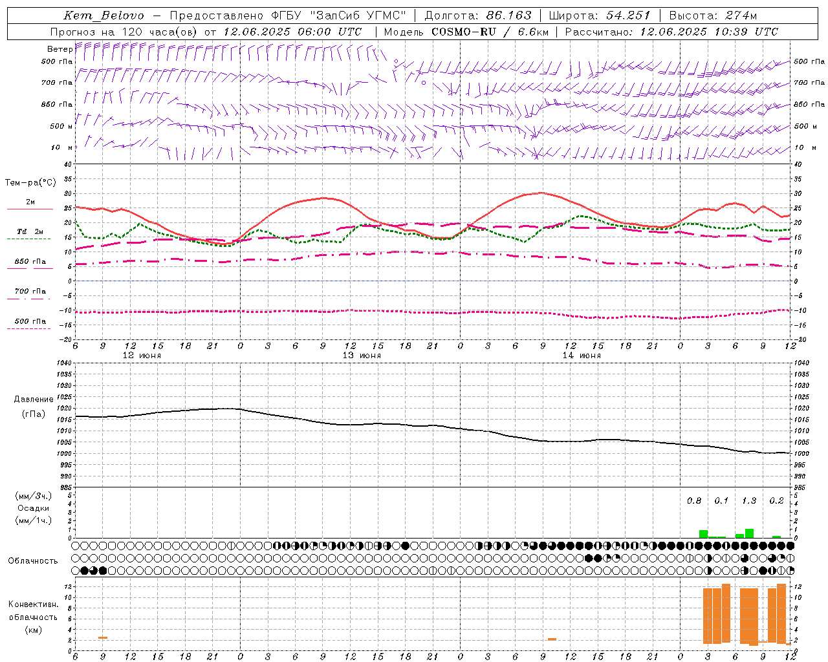Click the Kem_Belovo station title
This screenshot has height=662, width=828.
coord(103,16)
